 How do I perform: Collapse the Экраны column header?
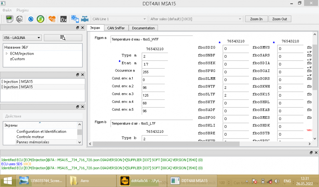pos(40,125)
